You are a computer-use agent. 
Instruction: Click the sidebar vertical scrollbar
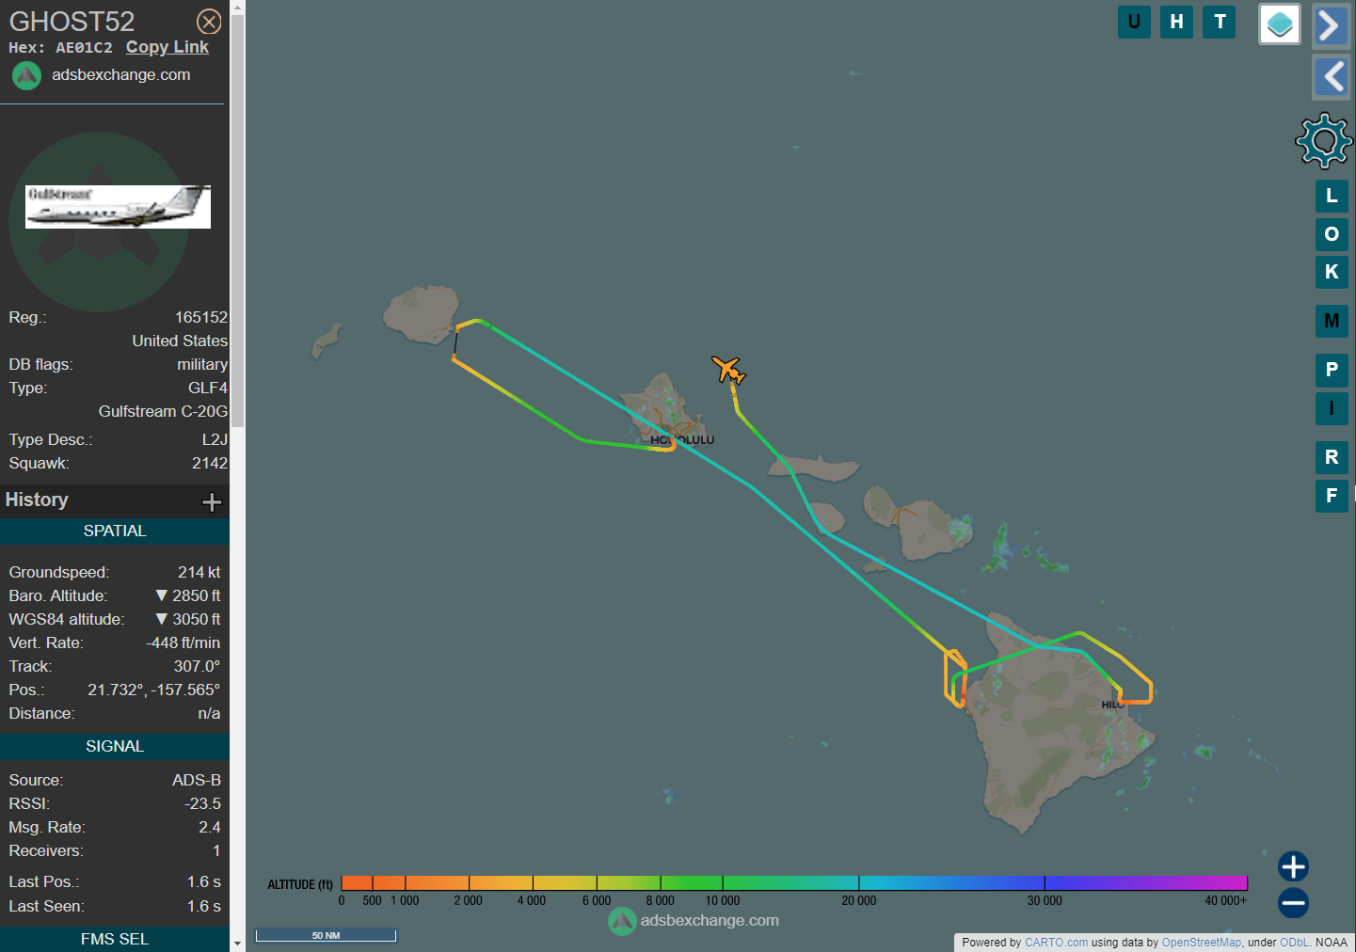pos(237,220)
